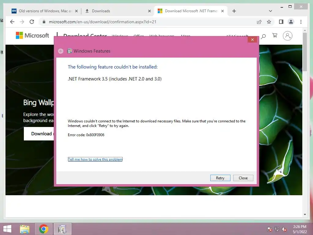The image size is (313, 235).
Task: Open Chrome three-dot menu
Action: (301, 22)
